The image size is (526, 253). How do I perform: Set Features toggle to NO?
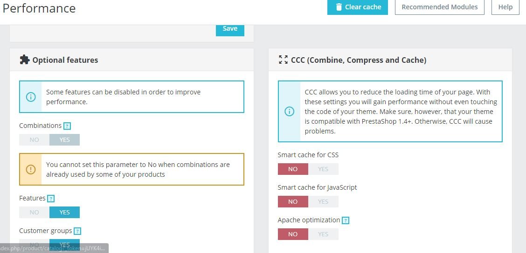(x=35, y=213)
